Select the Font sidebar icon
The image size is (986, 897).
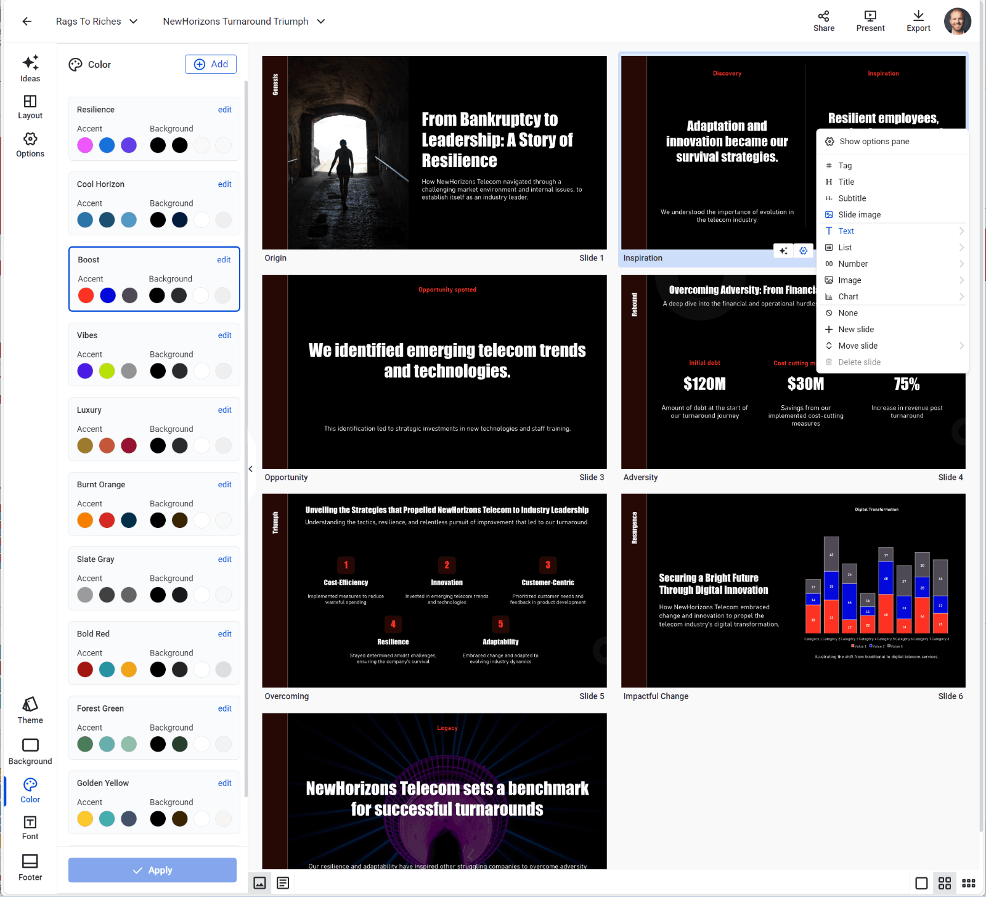pyautogui.click(x=30, y=826)
